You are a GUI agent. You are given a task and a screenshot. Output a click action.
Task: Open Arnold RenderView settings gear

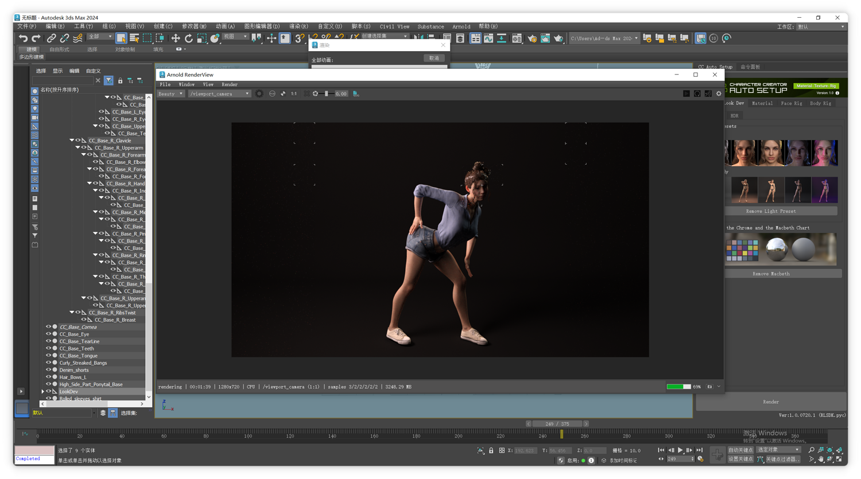(719, 94)
